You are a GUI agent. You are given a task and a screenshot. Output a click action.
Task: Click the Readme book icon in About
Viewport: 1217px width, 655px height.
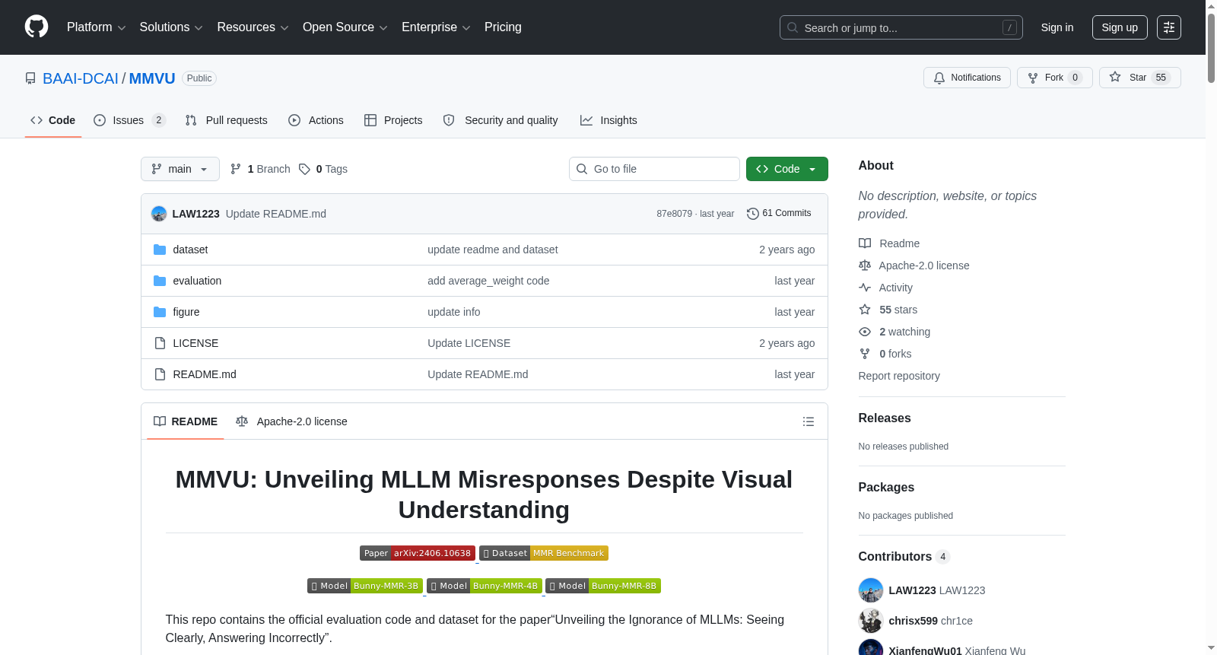[x=865, y=243]
